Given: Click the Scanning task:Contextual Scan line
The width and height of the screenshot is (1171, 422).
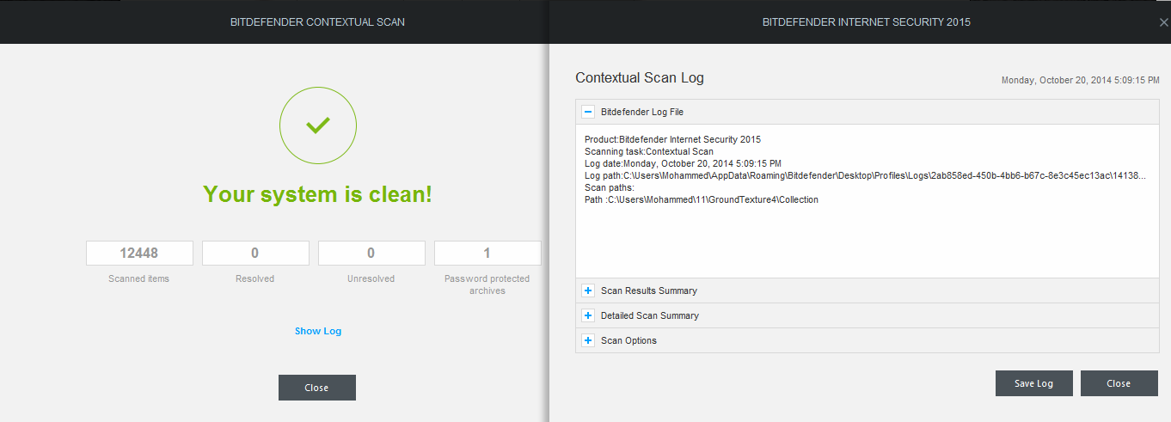Looking at the screenshot, I should point(649,151).
